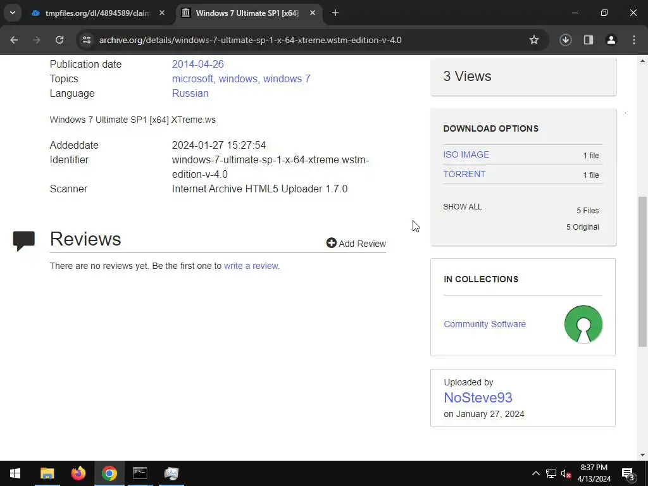Screen dimensions: 648x486
Task: Open the Command Prompt taskbar icon
Action: pos(140,473)
